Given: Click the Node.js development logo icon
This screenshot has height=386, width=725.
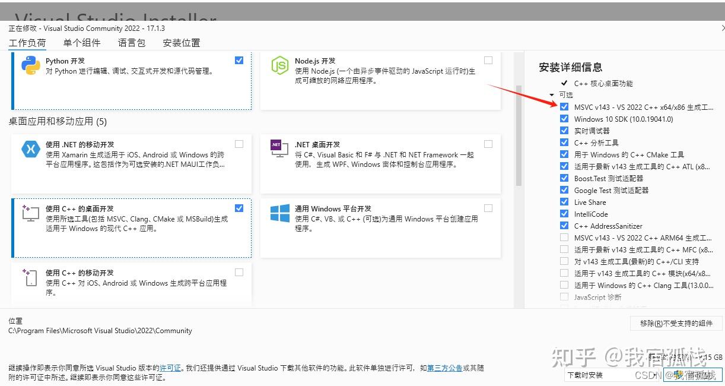Looking at the screenshot, I should pos(279,65).
